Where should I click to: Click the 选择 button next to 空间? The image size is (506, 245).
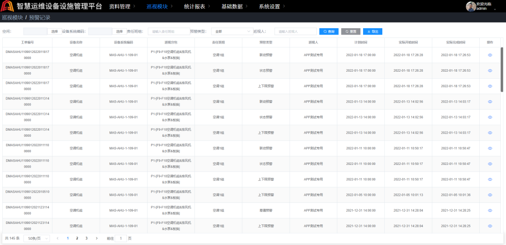(54, 31)
